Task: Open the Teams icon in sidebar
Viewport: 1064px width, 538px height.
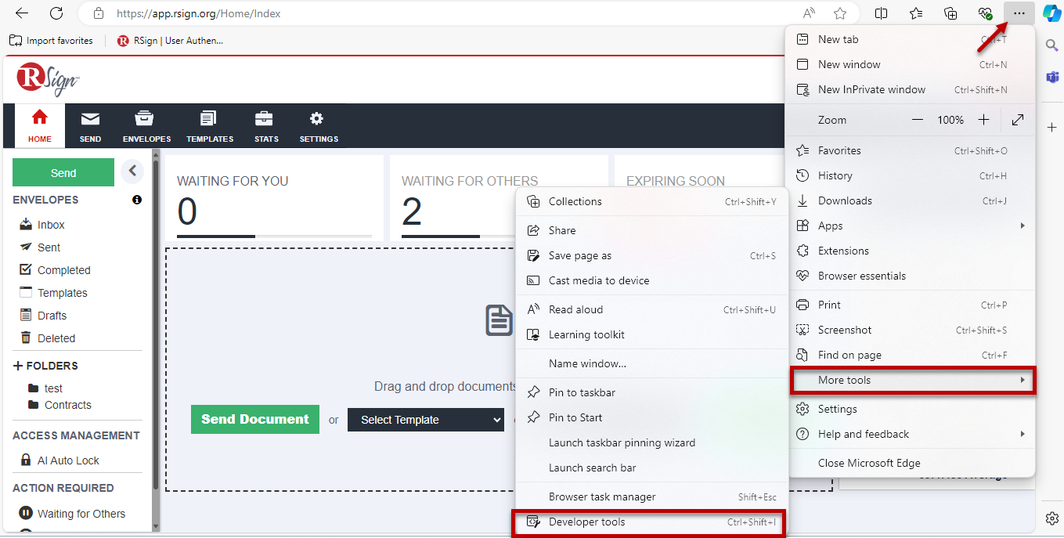Action: click(x=1052, y=77)
